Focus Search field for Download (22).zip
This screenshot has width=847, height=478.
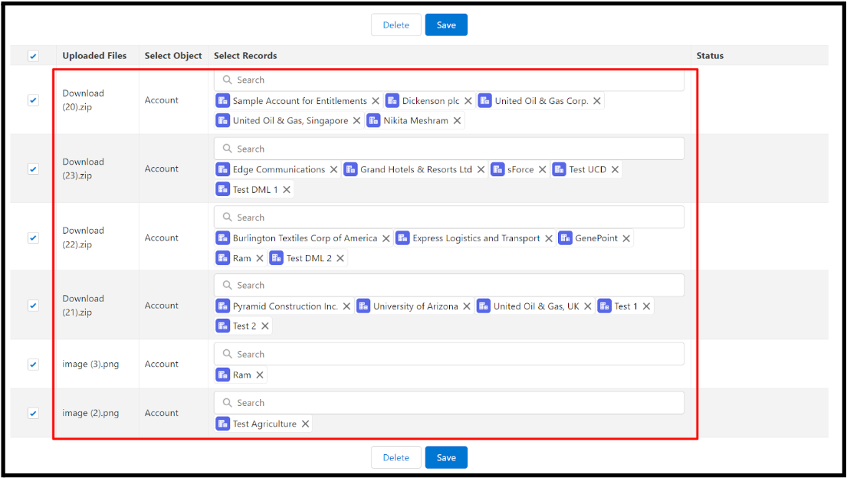[449, 217]
